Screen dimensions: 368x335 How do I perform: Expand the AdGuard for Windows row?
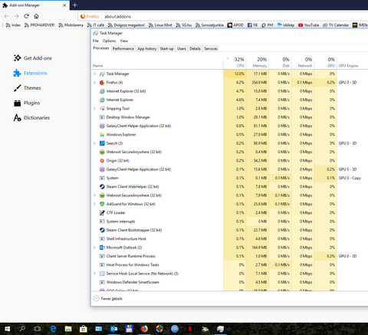coord(94,204)
